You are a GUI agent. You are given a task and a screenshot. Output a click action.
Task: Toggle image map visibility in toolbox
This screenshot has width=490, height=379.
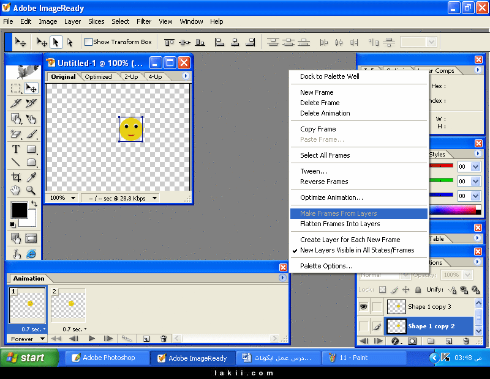coord(16,238)
